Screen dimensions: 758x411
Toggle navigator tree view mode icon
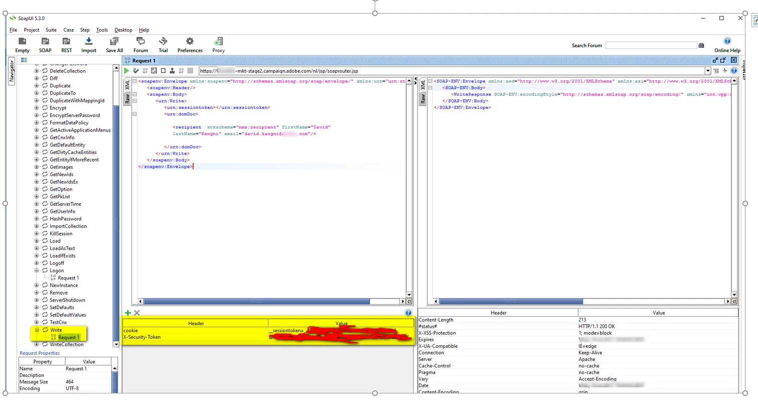(24, 60)
